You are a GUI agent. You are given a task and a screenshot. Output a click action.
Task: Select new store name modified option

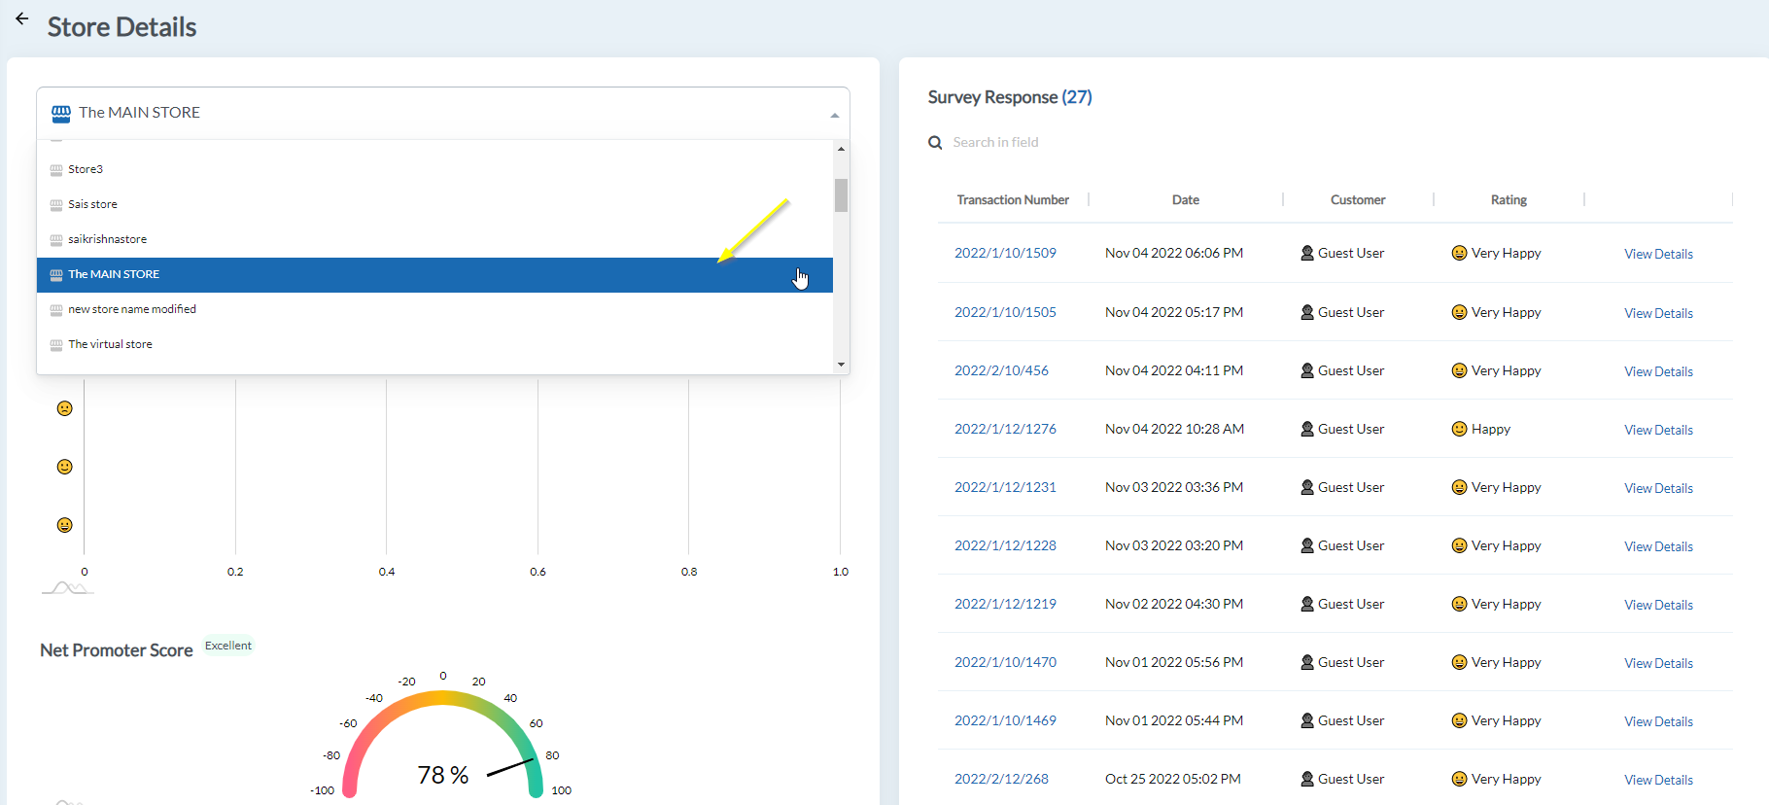[132, 309]
